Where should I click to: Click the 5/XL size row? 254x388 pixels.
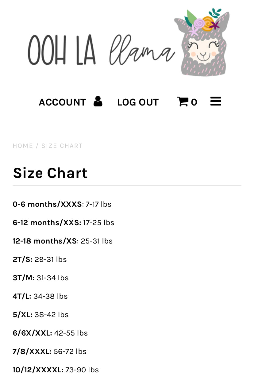[40, 315]
